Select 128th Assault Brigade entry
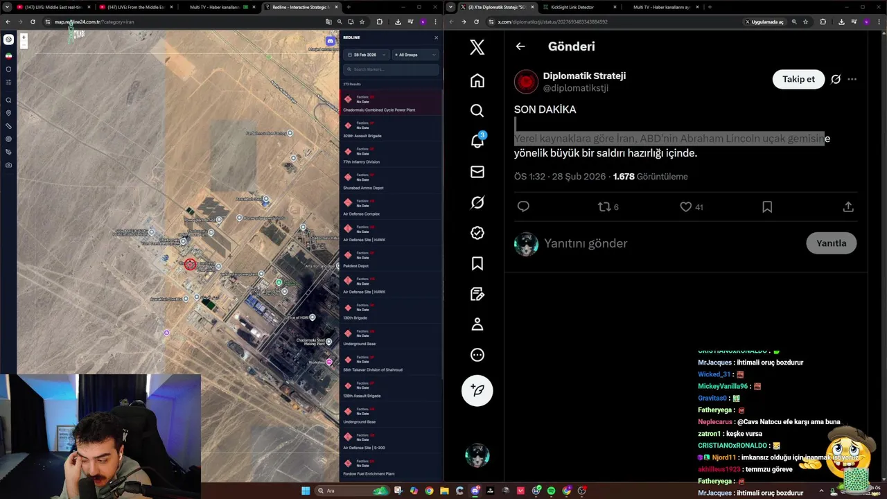Viewport: 887px width, 499px height. tap(392, 389)
